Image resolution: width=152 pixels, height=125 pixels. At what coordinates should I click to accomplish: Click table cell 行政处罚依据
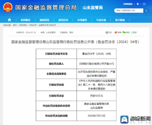click(56, 85)
